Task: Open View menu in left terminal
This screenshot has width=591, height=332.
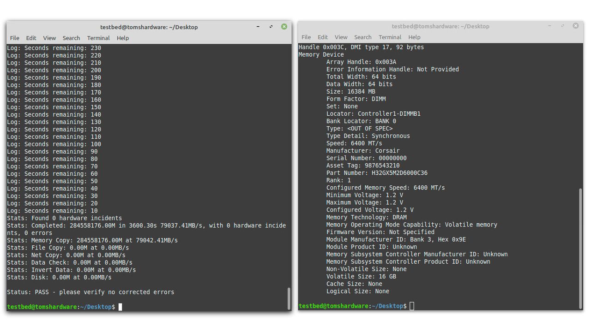Action: (49, 38)
